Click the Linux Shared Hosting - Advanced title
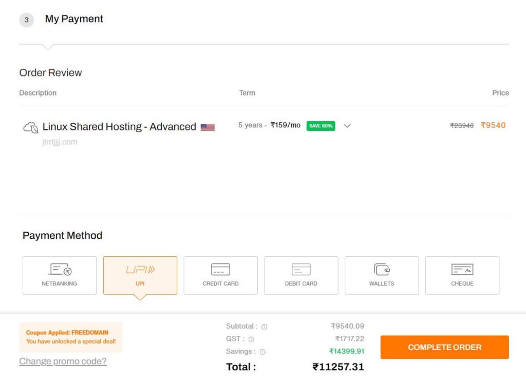The height and width of the screenshot is (376, 526). 119,127
